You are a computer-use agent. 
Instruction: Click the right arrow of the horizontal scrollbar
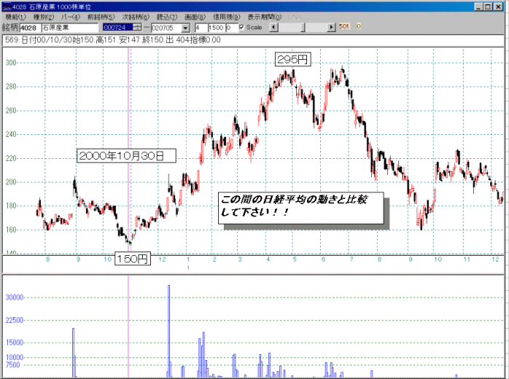(x=333, y=27)
